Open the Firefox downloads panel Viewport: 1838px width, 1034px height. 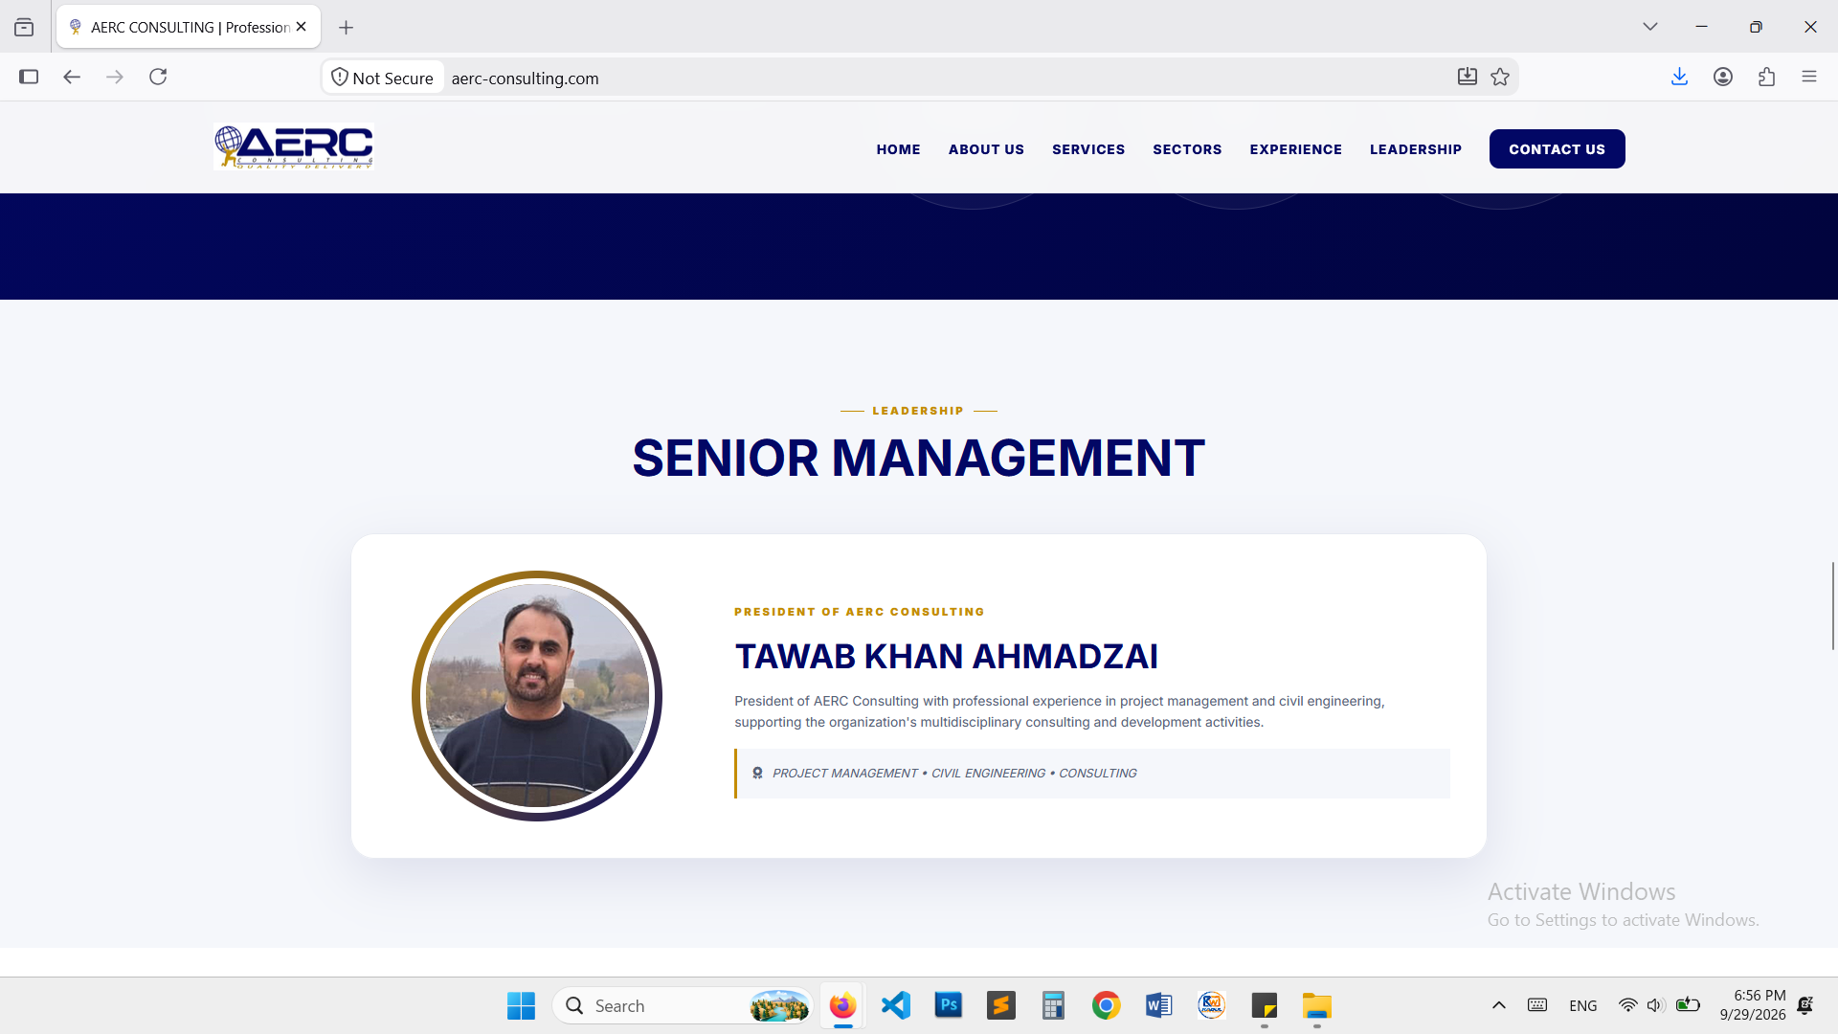click(x=1679, y=77)
